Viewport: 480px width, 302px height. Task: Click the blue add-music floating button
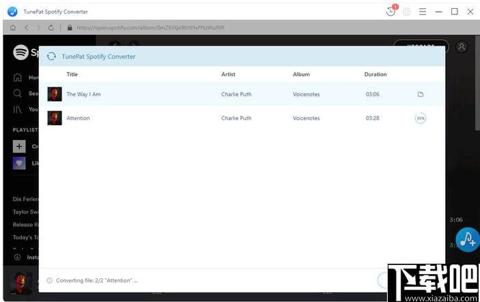tap(468, 240)
